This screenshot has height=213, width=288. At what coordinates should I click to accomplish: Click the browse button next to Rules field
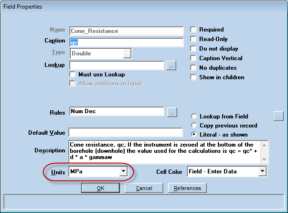(x=171, y=112)
